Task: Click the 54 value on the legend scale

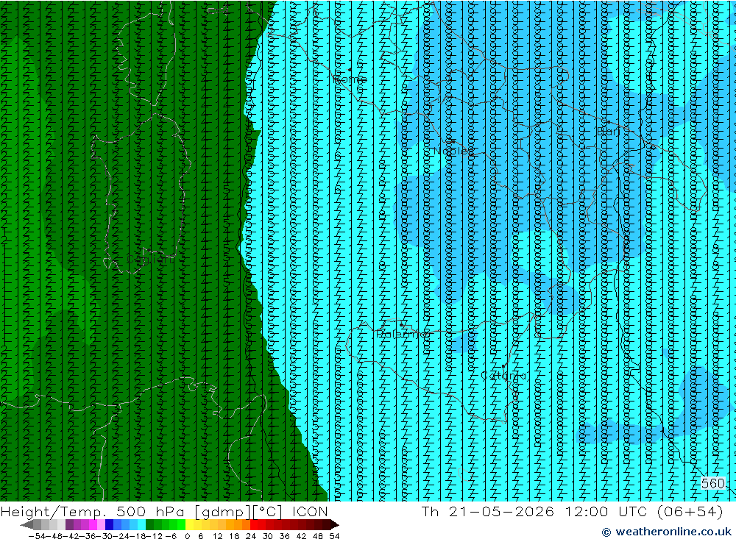Action: [x=334, y=536]
